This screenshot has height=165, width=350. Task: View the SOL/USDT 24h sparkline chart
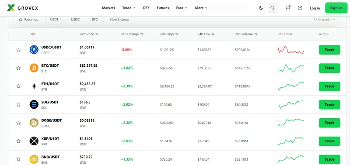291,104
